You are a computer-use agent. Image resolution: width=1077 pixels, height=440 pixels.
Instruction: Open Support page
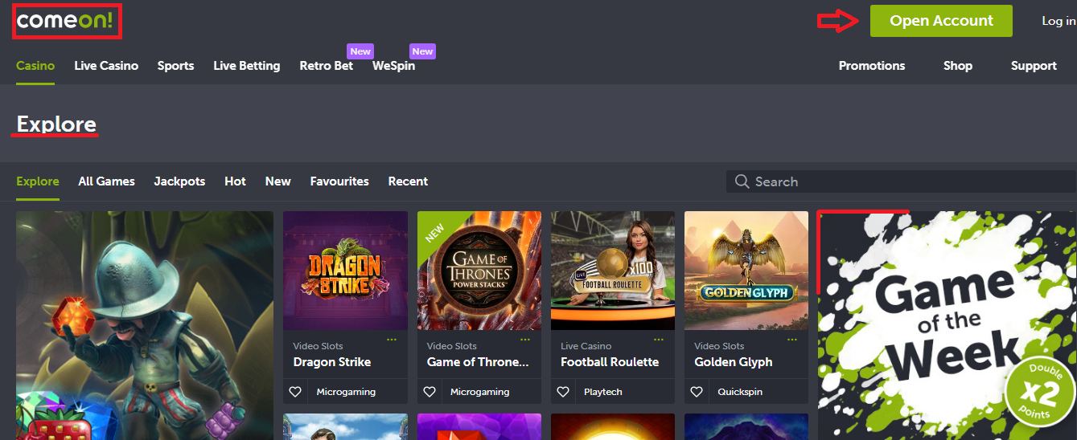point(1034,66)
